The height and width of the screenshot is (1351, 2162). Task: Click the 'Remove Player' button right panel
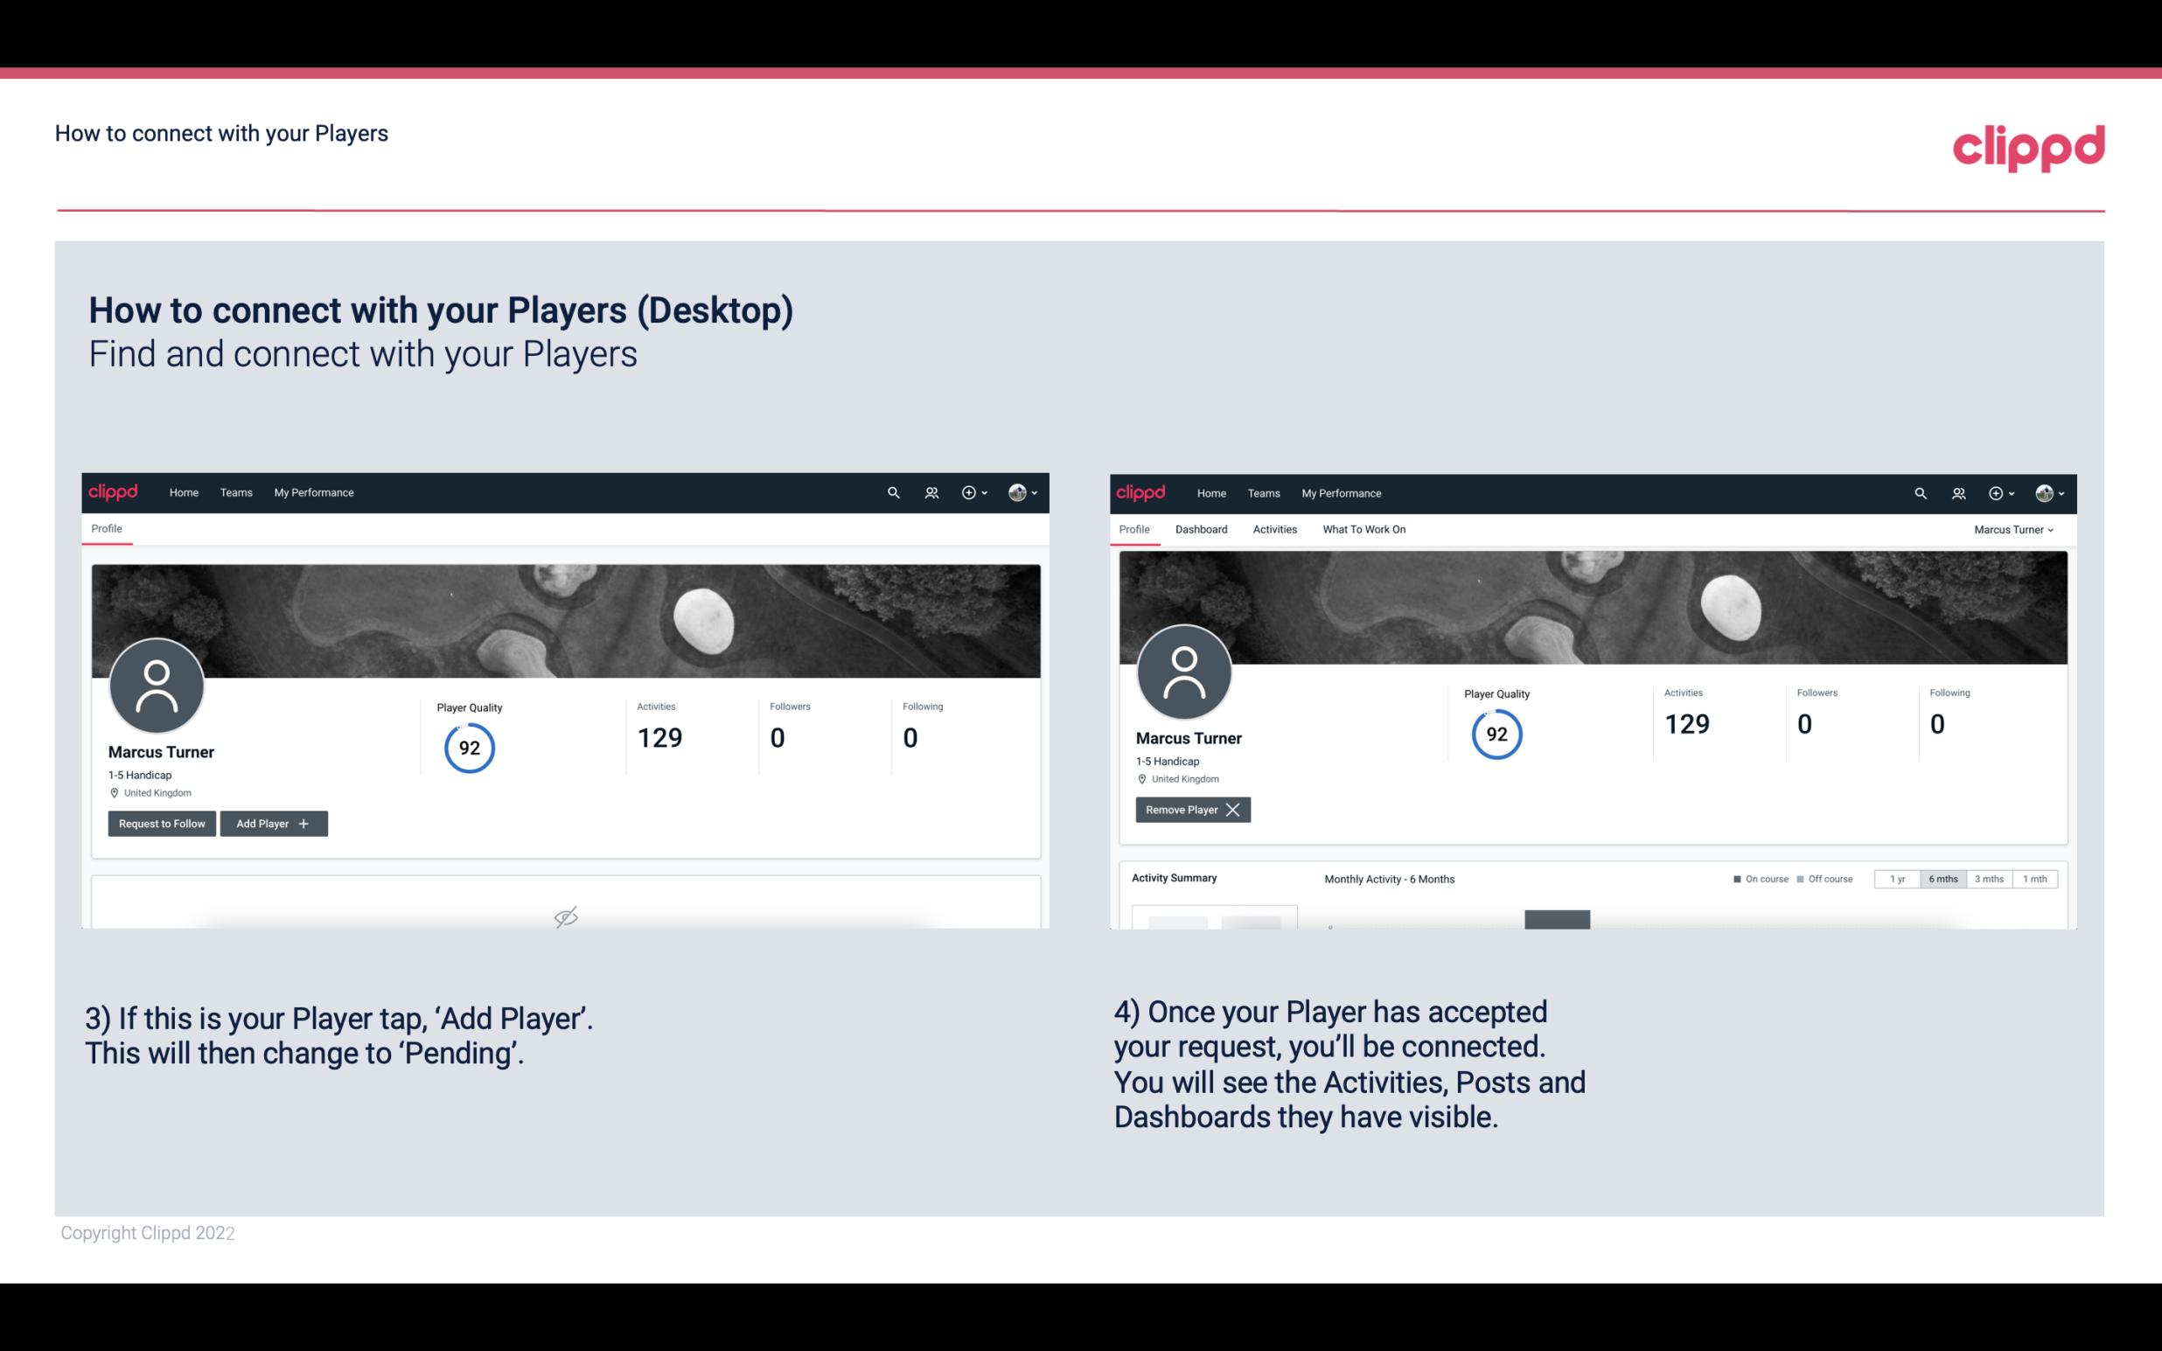pyautogui.click(x=1192, y=810)
